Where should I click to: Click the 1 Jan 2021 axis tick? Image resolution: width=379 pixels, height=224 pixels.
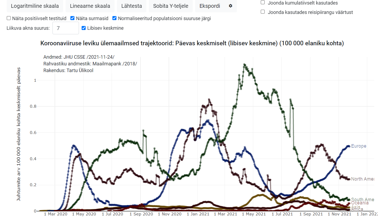(x=198, y=214)
